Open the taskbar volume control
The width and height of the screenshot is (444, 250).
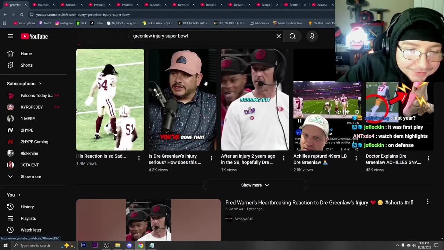(414, 245)
